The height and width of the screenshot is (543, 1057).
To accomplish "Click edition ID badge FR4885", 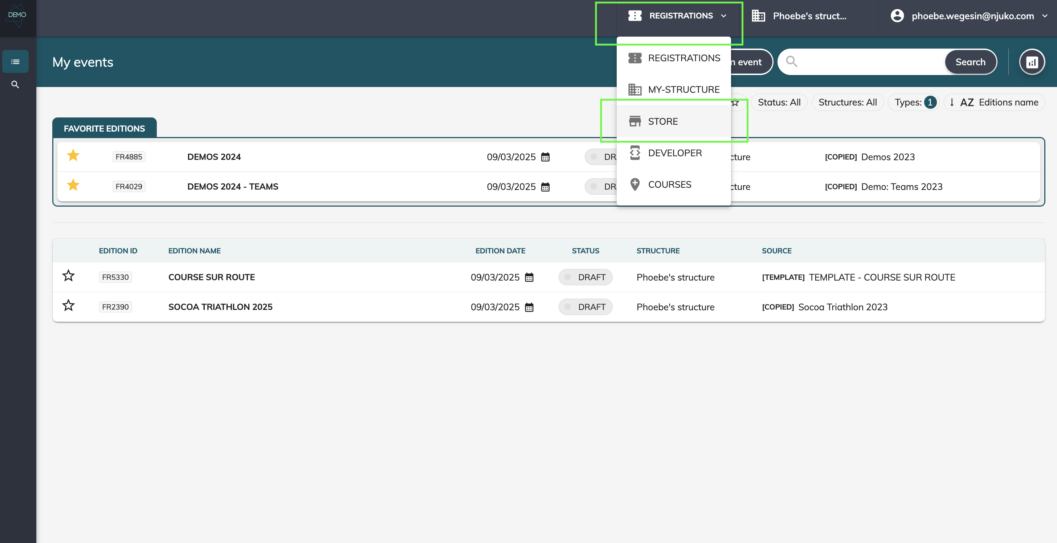I will coord(129,157).
